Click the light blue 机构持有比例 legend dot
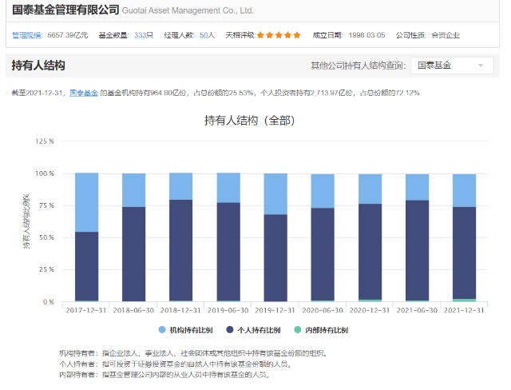The image size is (511, 390). 162,329
